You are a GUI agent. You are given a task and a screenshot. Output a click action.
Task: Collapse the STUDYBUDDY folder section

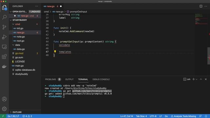[11, 20]
